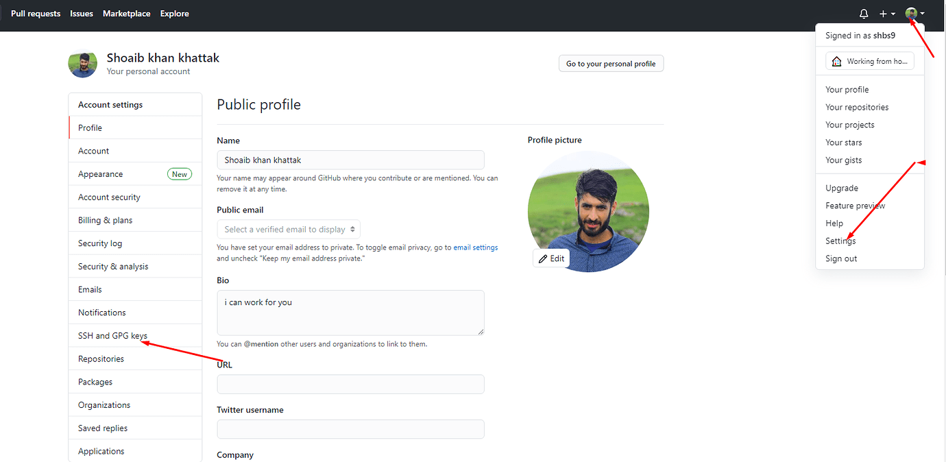Click the pencil Edit button on the profile picture
The width and height of the screenshot is (946, 462).
(551, 258)
